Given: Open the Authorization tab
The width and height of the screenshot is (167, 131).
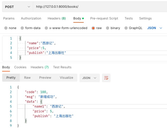Looking at the screenshot, I should click(31, 18).
